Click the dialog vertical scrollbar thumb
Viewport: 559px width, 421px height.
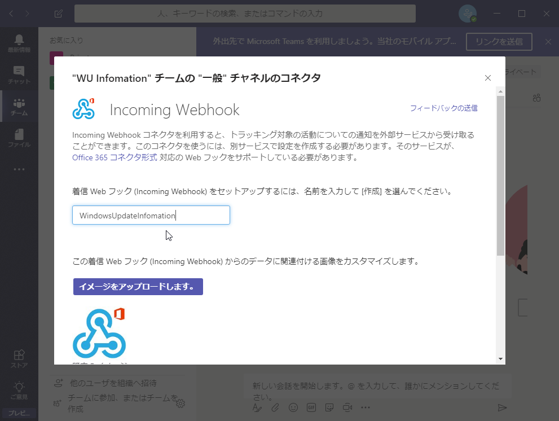(500, 176)
